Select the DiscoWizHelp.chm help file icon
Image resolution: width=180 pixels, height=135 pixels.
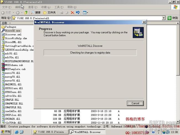click(x=3, y=38)
